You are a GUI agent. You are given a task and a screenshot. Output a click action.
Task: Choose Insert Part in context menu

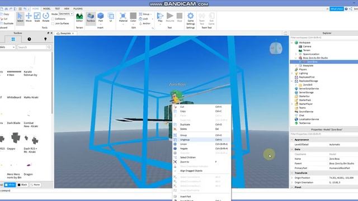pos(202,197)
